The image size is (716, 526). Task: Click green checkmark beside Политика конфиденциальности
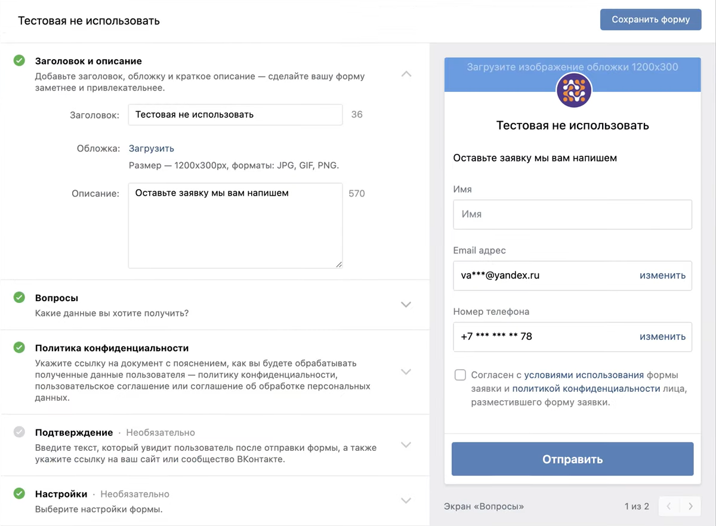click(20, 348)
